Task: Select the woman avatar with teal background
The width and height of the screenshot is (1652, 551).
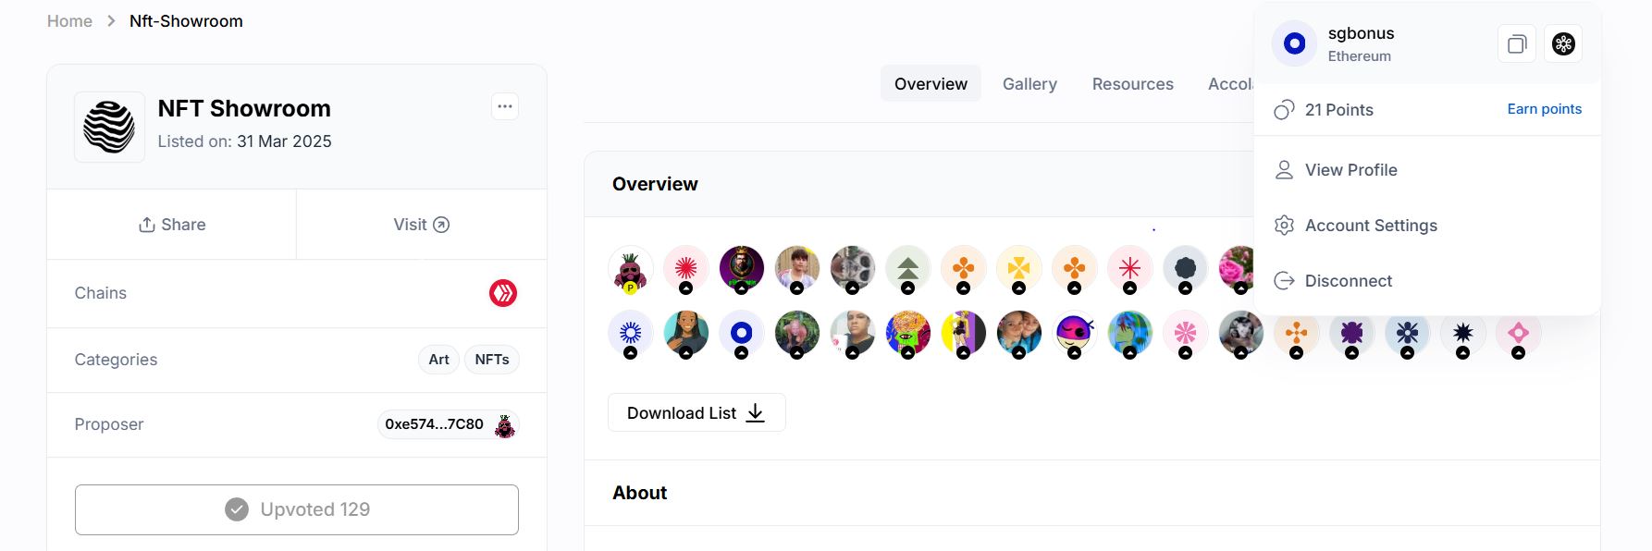Action: 686,334
